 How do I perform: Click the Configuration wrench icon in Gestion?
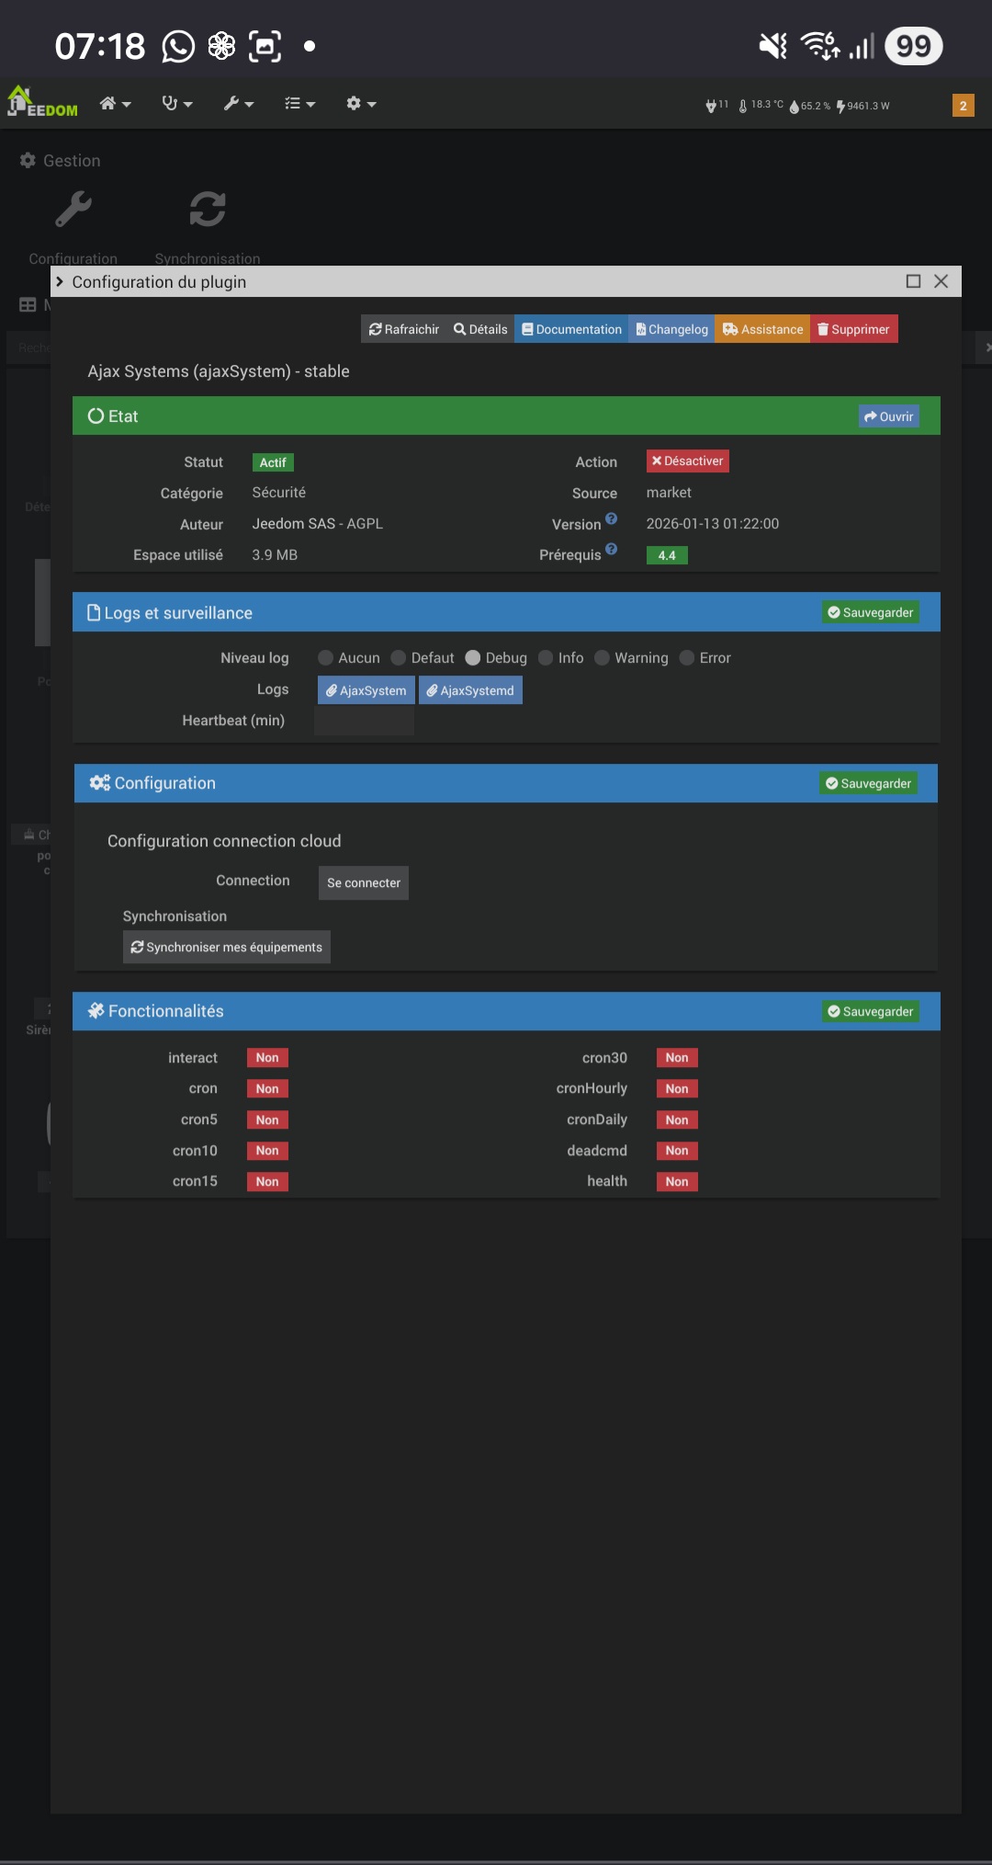click(x=73, y=210)
